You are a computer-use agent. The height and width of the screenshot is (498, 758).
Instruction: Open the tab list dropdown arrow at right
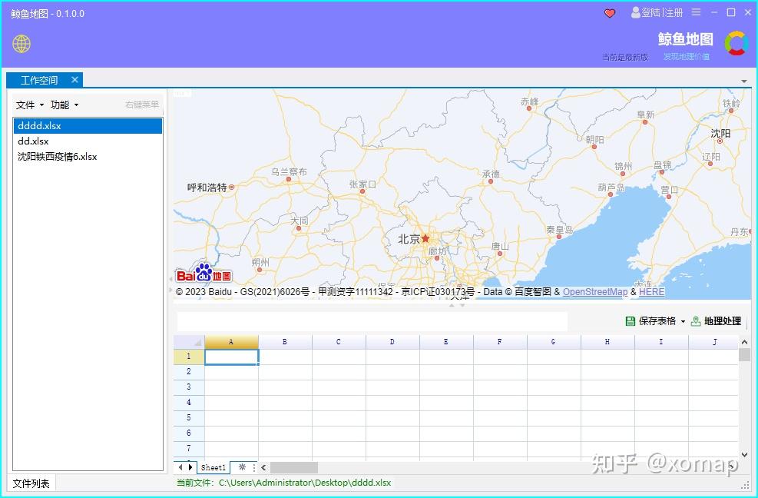(x=744, y=81)
